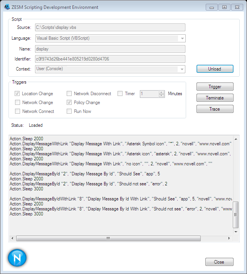Image resolution: width=247 pixels, height=274 pixels.
Task: Click the horizontal scrollbar thumb
Action: coord(108,238)
